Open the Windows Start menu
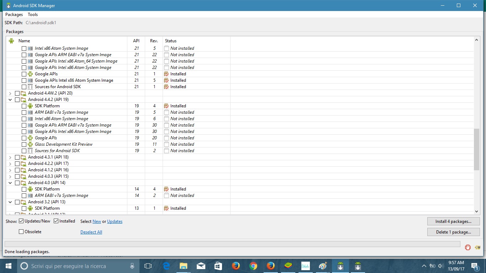The height and width of the screenshot is (273, 486). tap(9, 266)
